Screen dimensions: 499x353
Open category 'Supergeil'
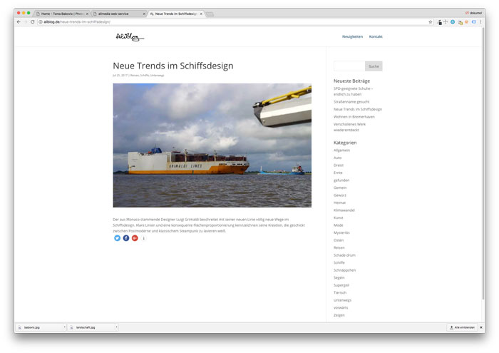[341, 285]
